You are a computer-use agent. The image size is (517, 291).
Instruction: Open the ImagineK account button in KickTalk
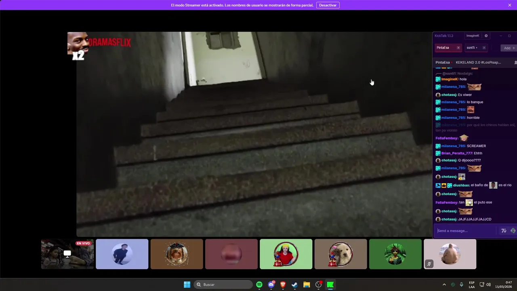point(473,36)
